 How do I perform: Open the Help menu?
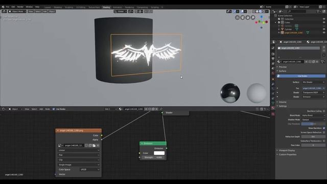coord(37,7)
